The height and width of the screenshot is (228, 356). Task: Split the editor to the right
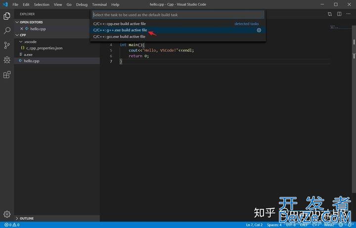(x=339, y=14)
